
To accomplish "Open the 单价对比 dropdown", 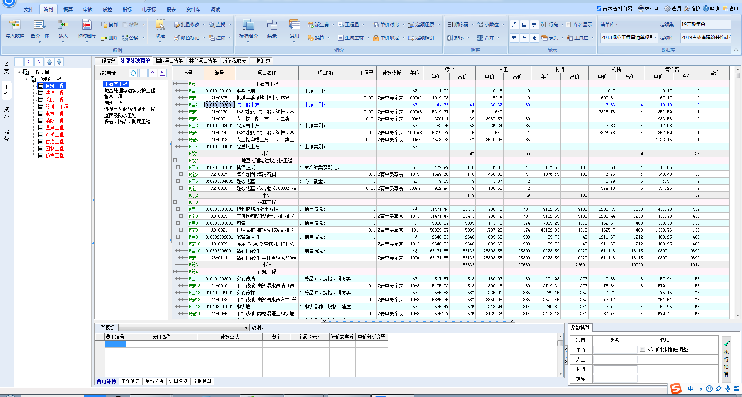I will (x=403, y=24).
